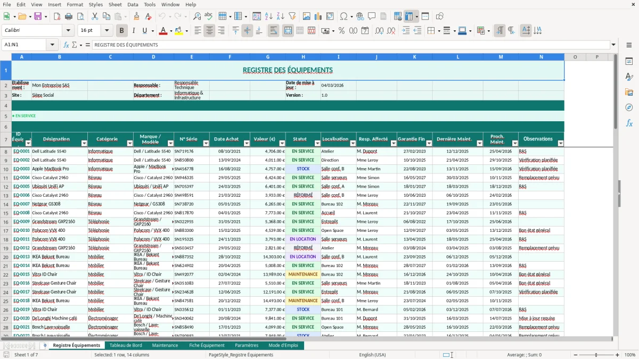This screenshot has height=359, width=639.
Task: Toggle Italic formatting
Action: pyautogui.click(x=133, y=31)
